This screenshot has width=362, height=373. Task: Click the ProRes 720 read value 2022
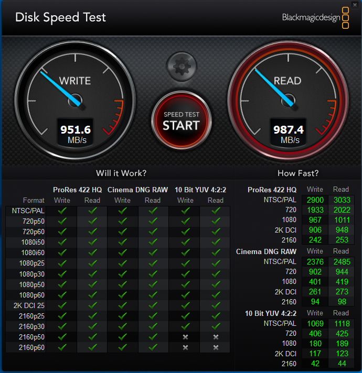tap(342, 210)
